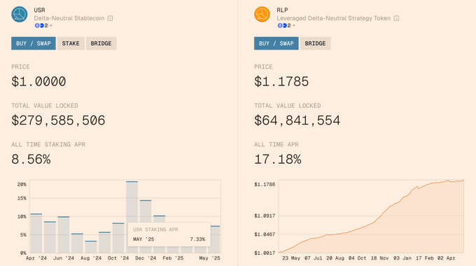Expand RLP networks dropdown arrow

pos(294,25)
